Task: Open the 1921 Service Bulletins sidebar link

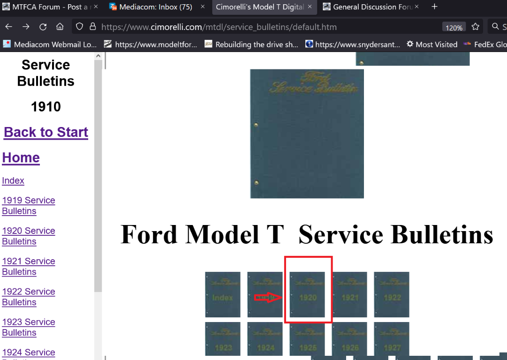Action: coord(28,266)
